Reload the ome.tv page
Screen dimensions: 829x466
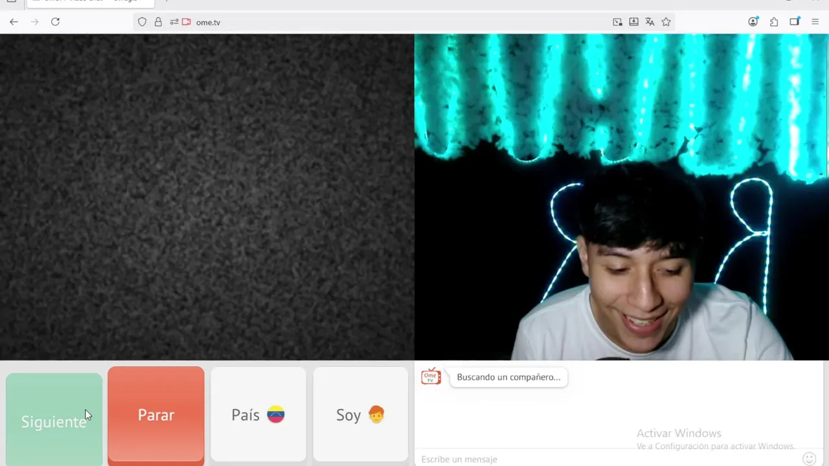click(x=55, y=22)
